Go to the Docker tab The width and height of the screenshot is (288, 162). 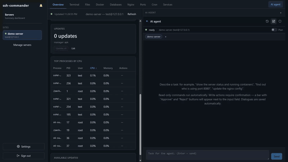(100, 5)
